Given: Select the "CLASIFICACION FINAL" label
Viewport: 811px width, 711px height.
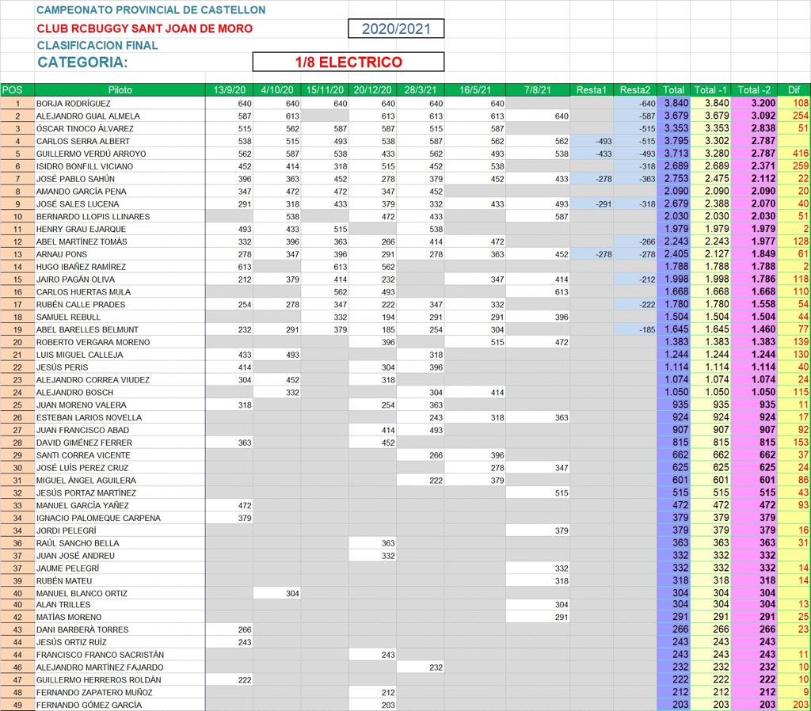Looking at the screenshot, I should 97,45.
